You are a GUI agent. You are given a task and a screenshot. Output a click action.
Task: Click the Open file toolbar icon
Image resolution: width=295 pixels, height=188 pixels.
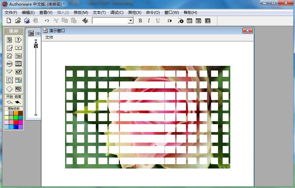[x=18, y=21]
